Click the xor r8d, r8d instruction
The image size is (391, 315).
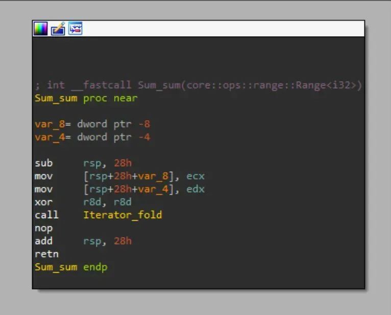[x=83, y=202]
